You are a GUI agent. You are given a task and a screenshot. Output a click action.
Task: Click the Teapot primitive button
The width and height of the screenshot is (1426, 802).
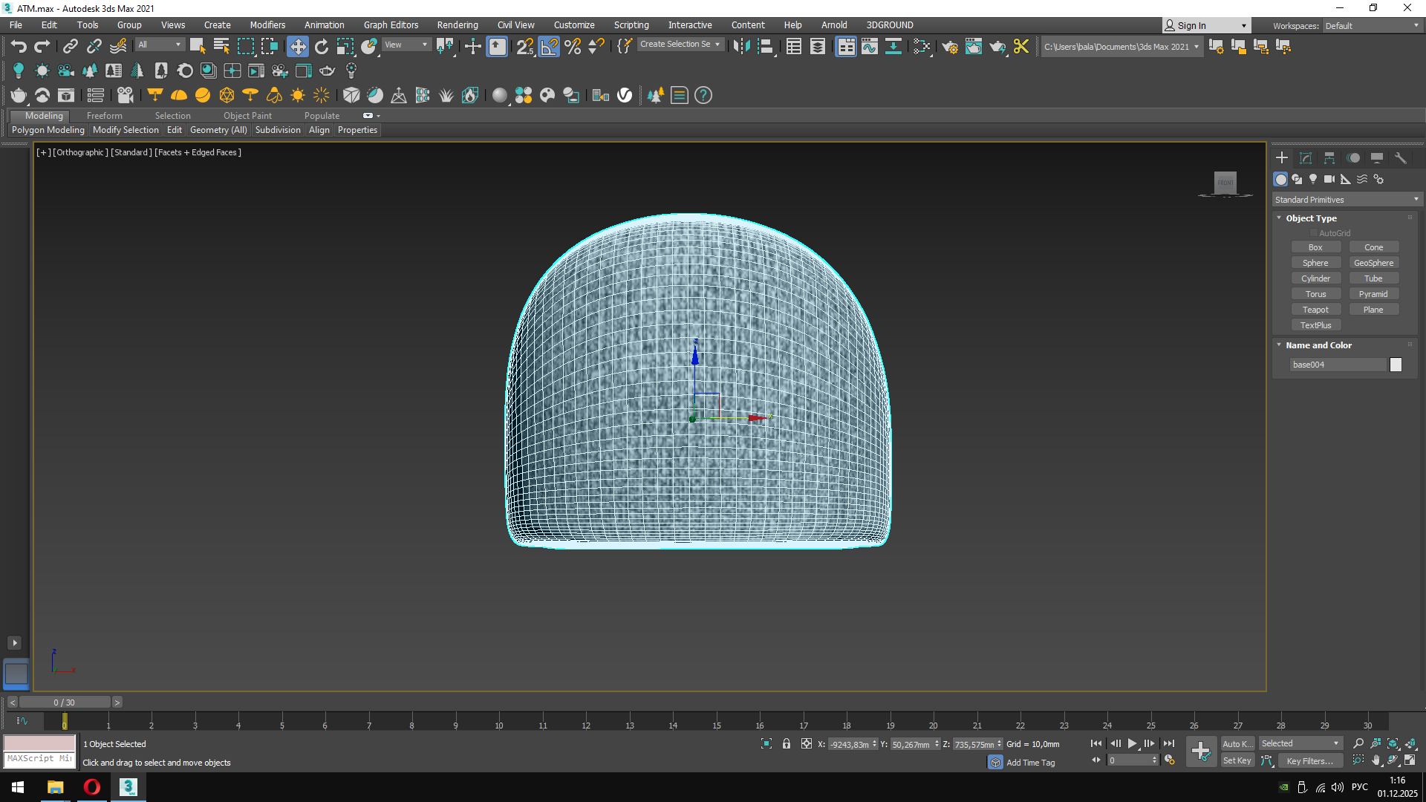[1315, 310]
